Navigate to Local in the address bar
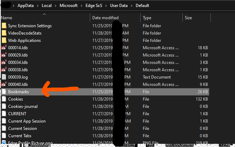This screenshot has height=147, width=235. (x=46, y=6)
